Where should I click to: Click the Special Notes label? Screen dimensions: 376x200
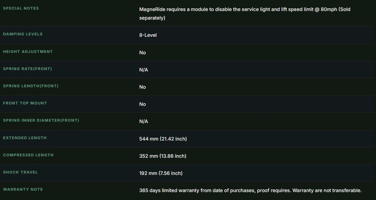(21, 8)
